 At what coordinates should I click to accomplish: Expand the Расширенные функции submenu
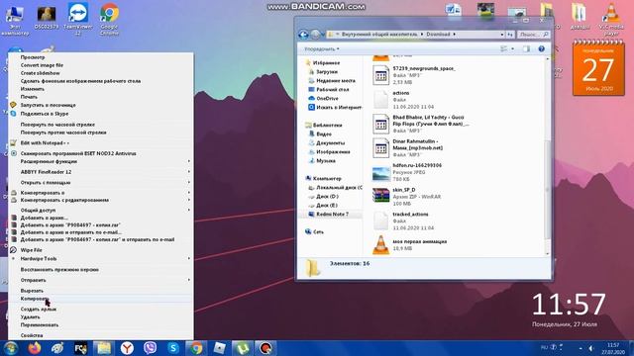100,161
